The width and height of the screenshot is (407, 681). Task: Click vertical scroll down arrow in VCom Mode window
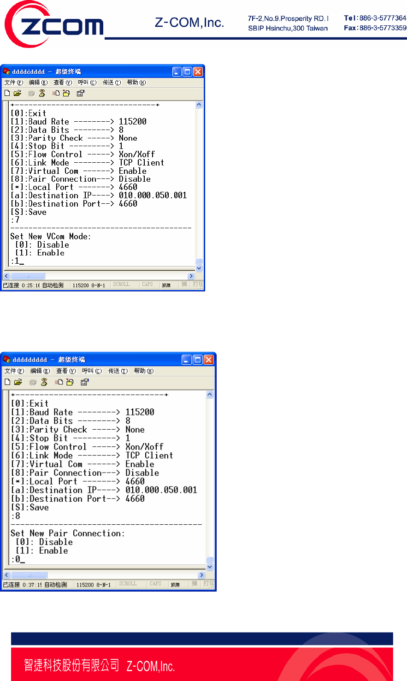[199, 268]
